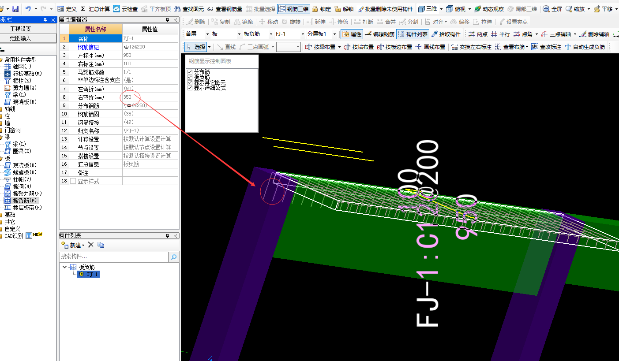Toggle 显示其它图元 checkbox

190,82
